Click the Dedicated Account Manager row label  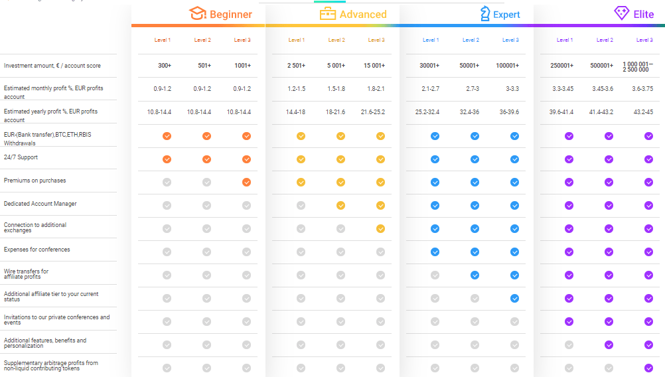[40, 204]
